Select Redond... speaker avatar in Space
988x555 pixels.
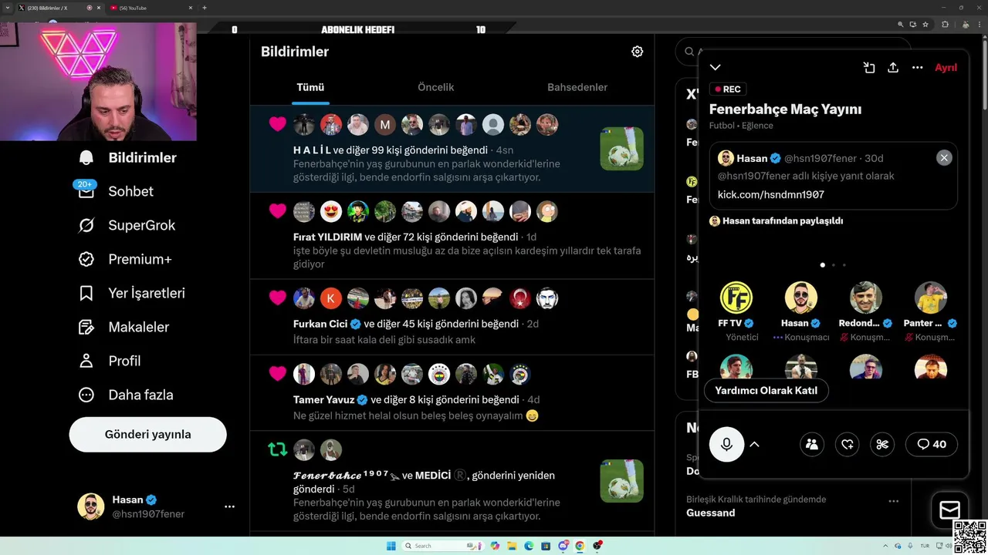[x=866, y=298]
